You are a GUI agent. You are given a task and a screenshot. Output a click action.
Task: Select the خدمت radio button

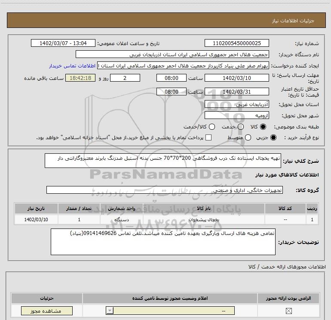point(241,127)
